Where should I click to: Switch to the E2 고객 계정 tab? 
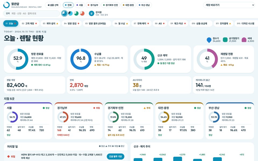click(30, 24)
